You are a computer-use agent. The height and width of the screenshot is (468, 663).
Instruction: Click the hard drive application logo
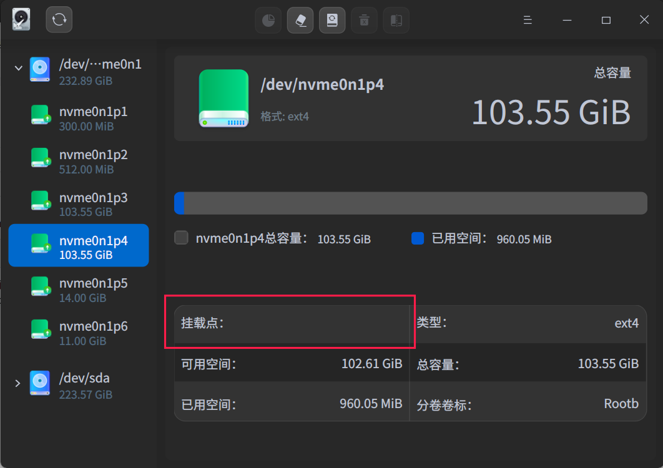click(x=21, y=19)
